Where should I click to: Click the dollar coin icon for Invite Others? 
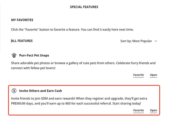click(x=14, y=91)
